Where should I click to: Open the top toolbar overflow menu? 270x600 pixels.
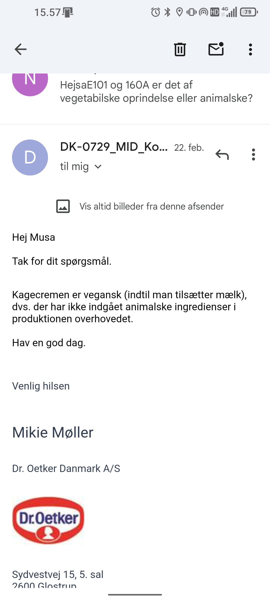(x=250, y=49)
